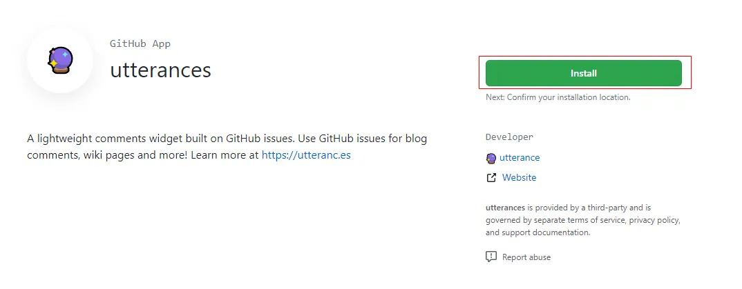
Task: Select the Report abuse text link
Action: (526, 257)
